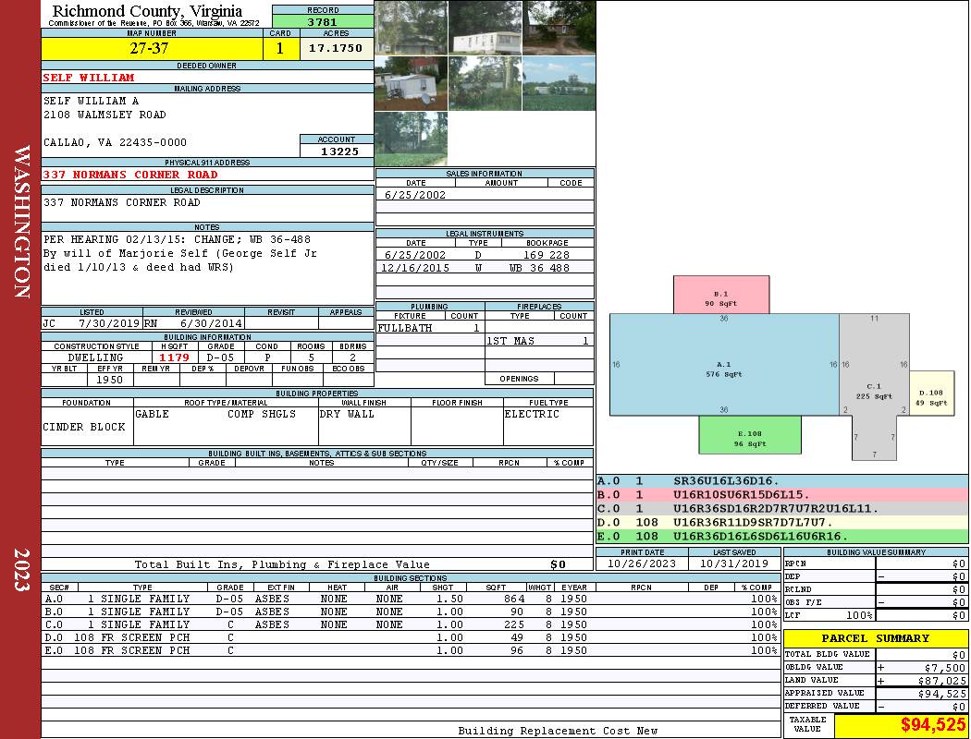Select the blue A.0 sketch legend row
Image resolution: width=971 pixels, height=739 pixels.
(782, 481)
